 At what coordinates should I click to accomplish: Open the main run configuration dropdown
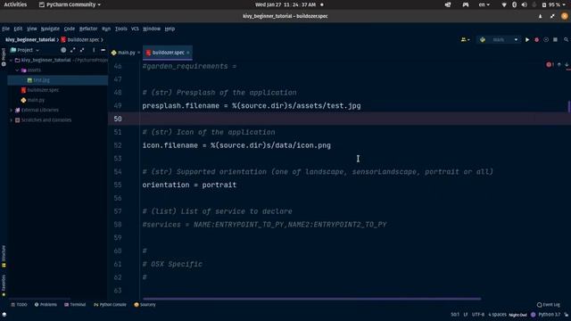pyautogui.click(x=499, y=39)
